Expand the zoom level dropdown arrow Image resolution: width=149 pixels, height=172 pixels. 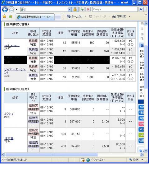[x=142, y=160]
